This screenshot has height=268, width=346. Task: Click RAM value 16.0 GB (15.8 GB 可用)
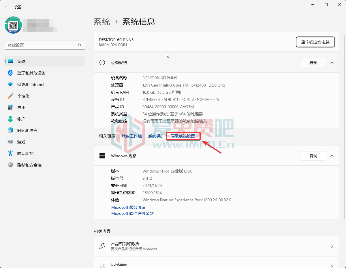(x=162, y=92)
